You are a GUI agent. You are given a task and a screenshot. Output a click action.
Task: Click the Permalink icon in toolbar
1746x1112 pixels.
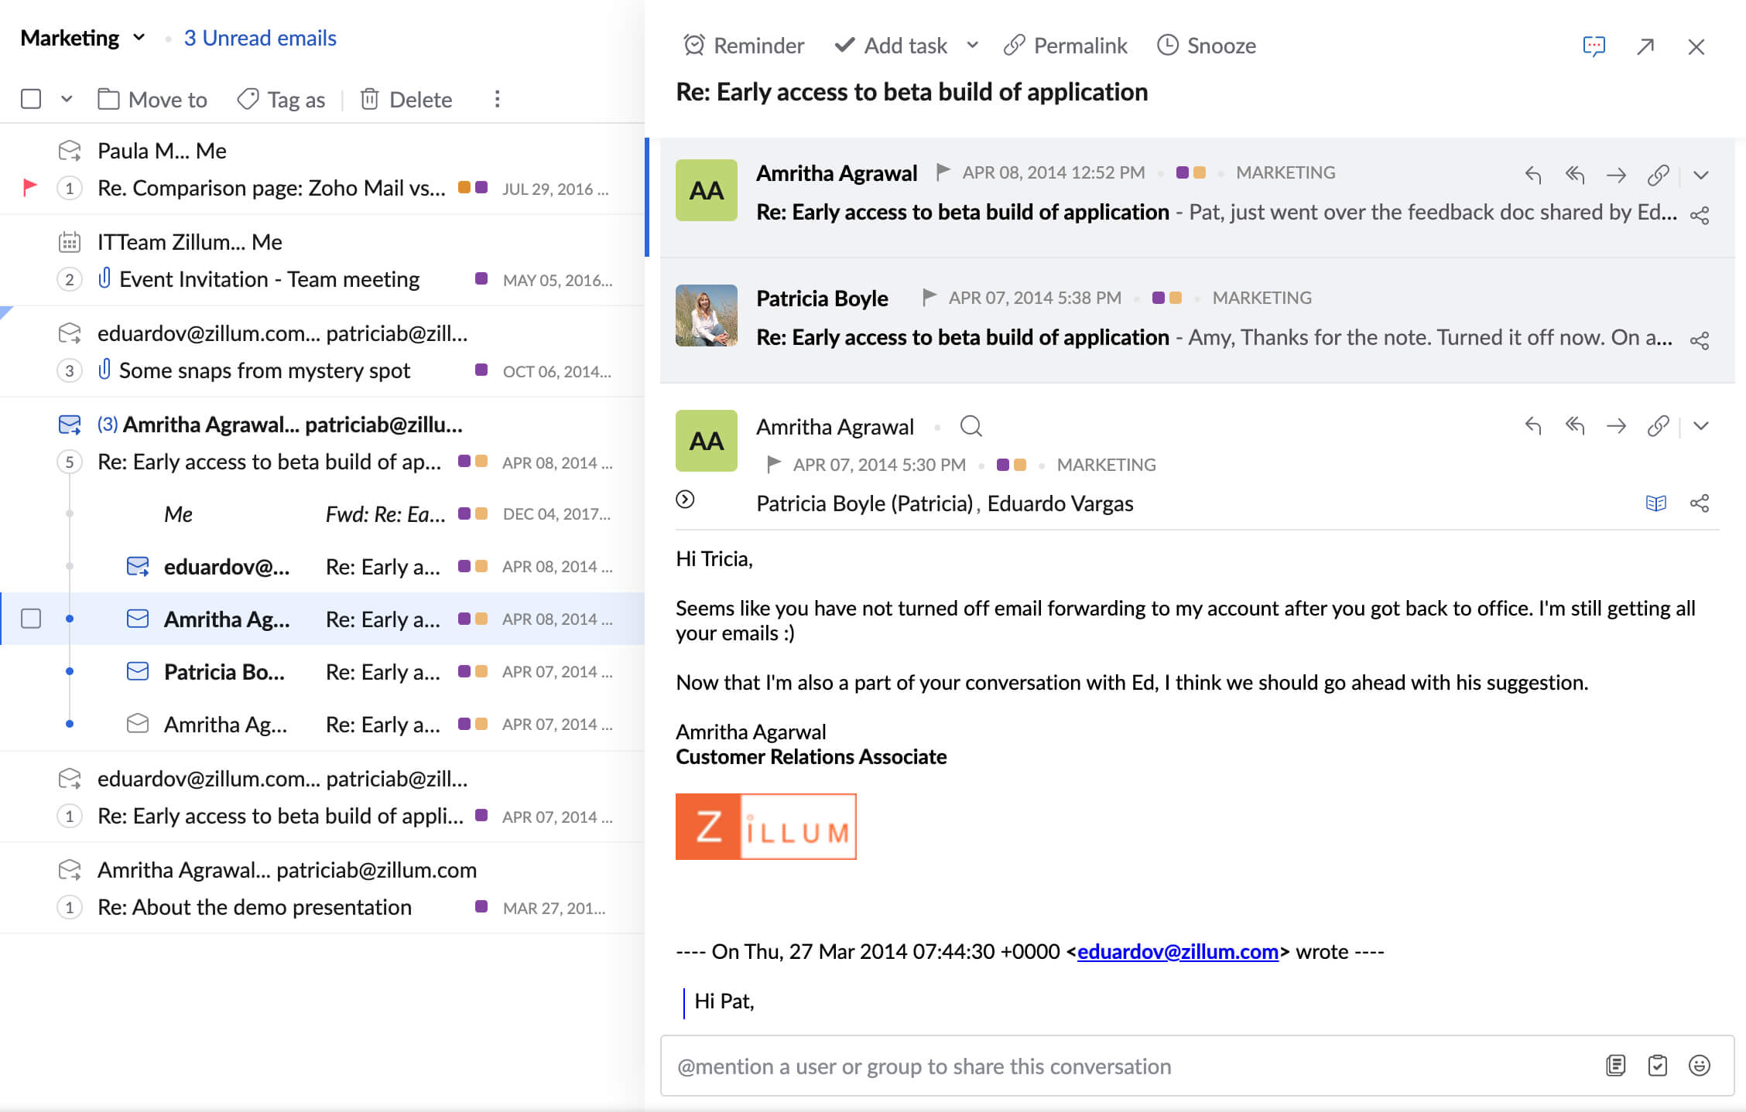click(x=1013, y=45)
